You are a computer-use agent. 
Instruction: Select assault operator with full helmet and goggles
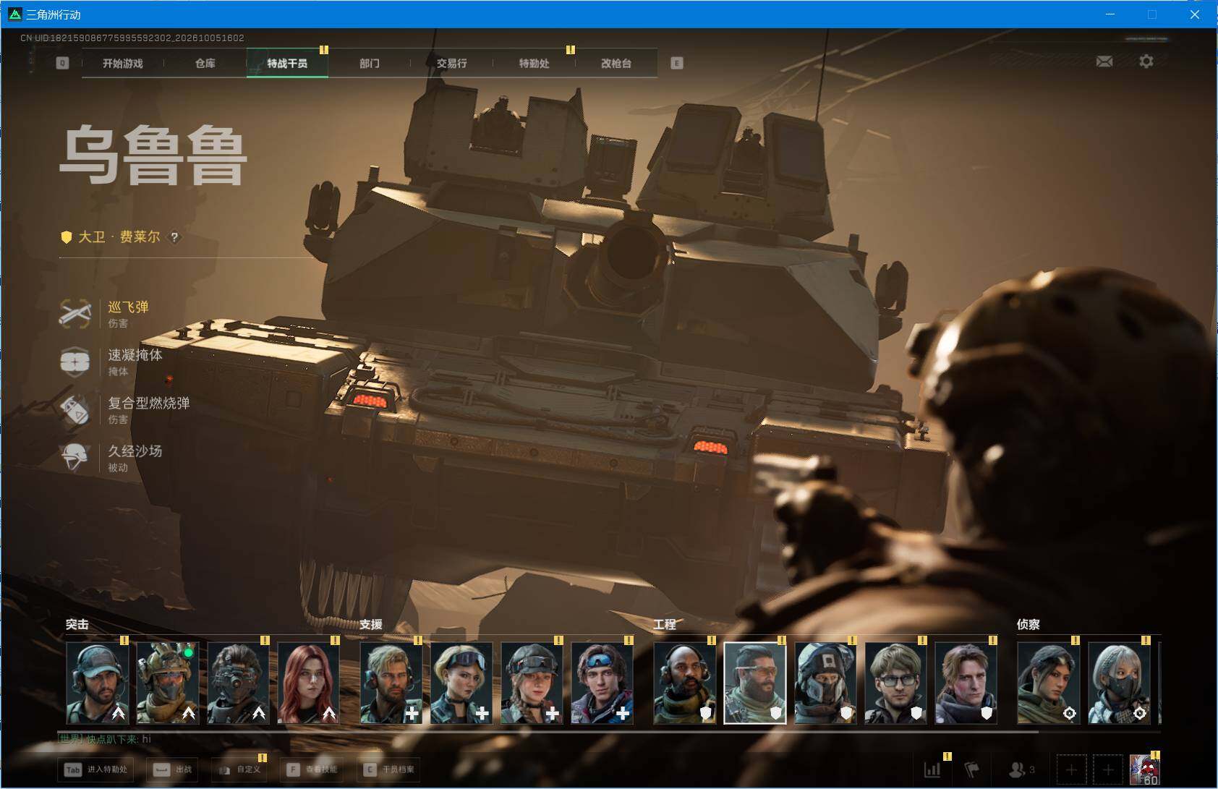(x=168, y=683)
